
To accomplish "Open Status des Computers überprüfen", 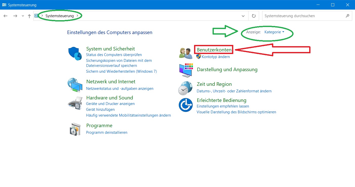I will click(114, 55).
